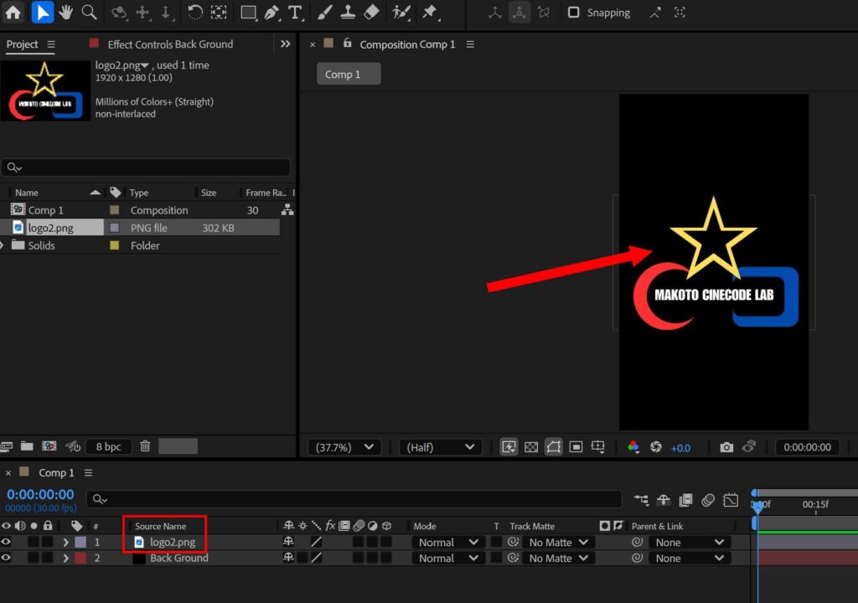Click the Comp 1 breadcrumb button in viewer

(349, 74)
